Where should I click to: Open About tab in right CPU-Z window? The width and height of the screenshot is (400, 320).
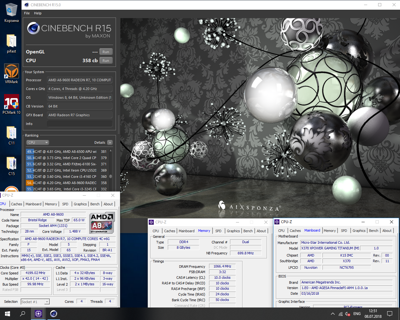pyautogui.click(x=387, y=231)
